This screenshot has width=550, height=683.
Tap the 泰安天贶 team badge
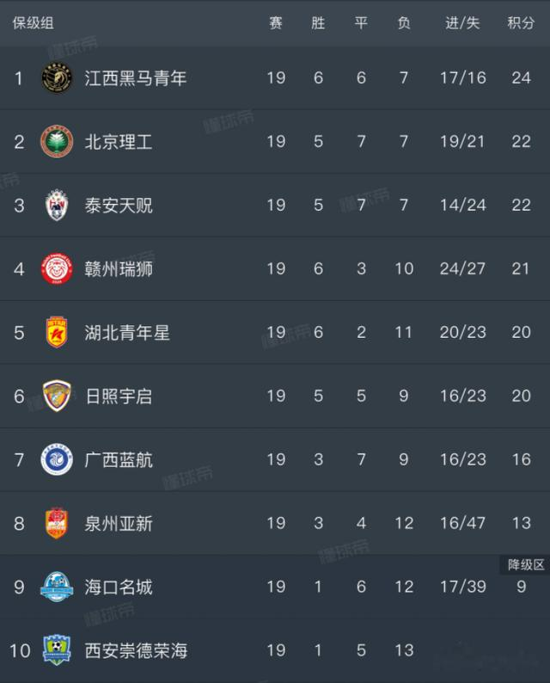(x=58, y=206)
